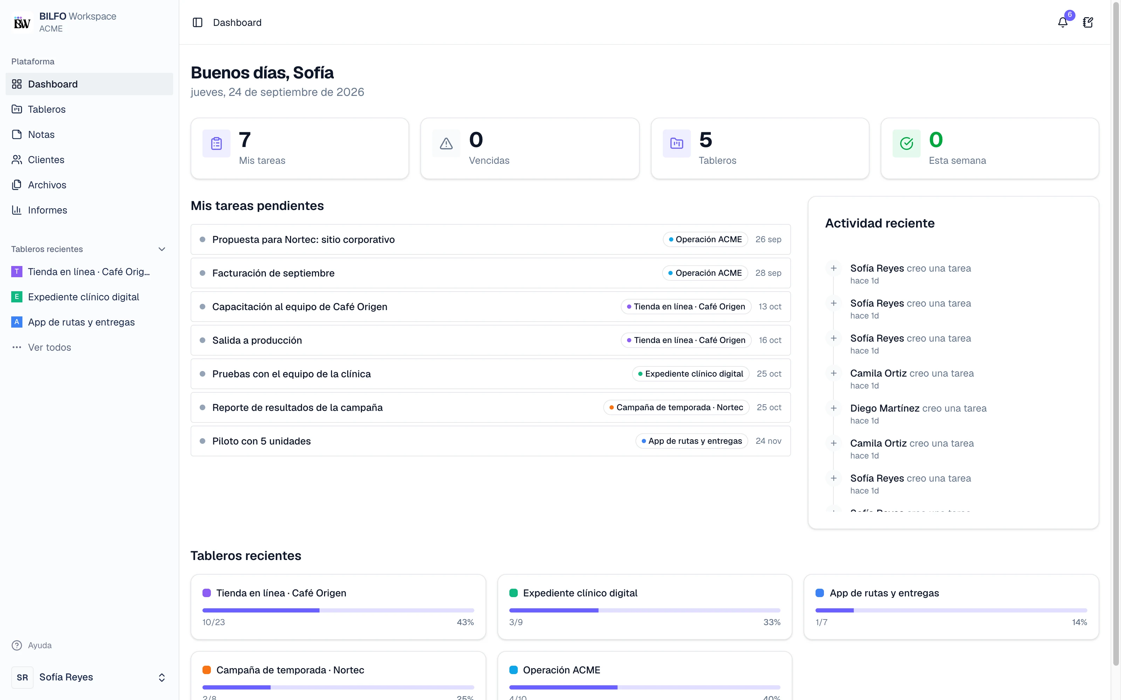
Task: Click the compose note icon in the header
Action: (1088, 22)
